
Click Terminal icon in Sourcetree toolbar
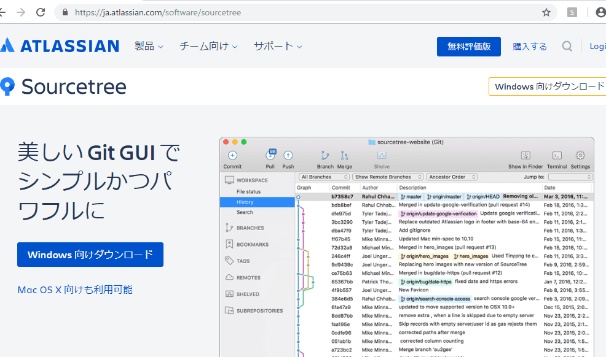pos(557,155)
